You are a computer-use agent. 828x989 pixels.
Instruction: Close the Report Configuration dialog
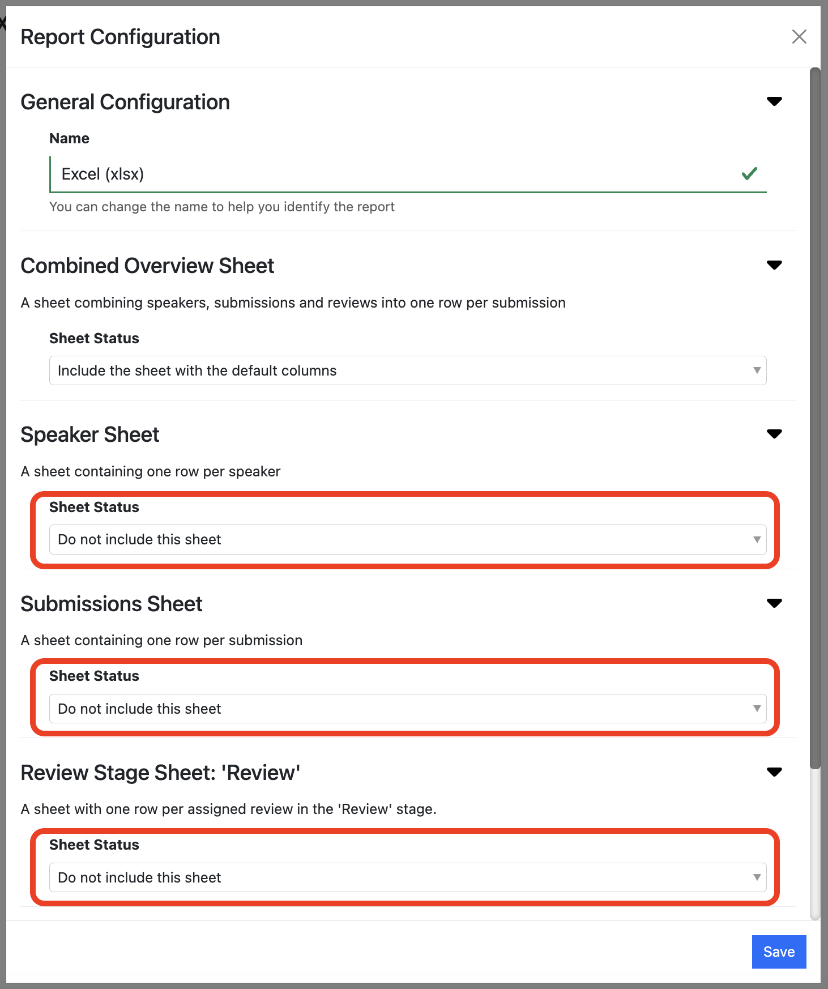[x=799, y=37]
